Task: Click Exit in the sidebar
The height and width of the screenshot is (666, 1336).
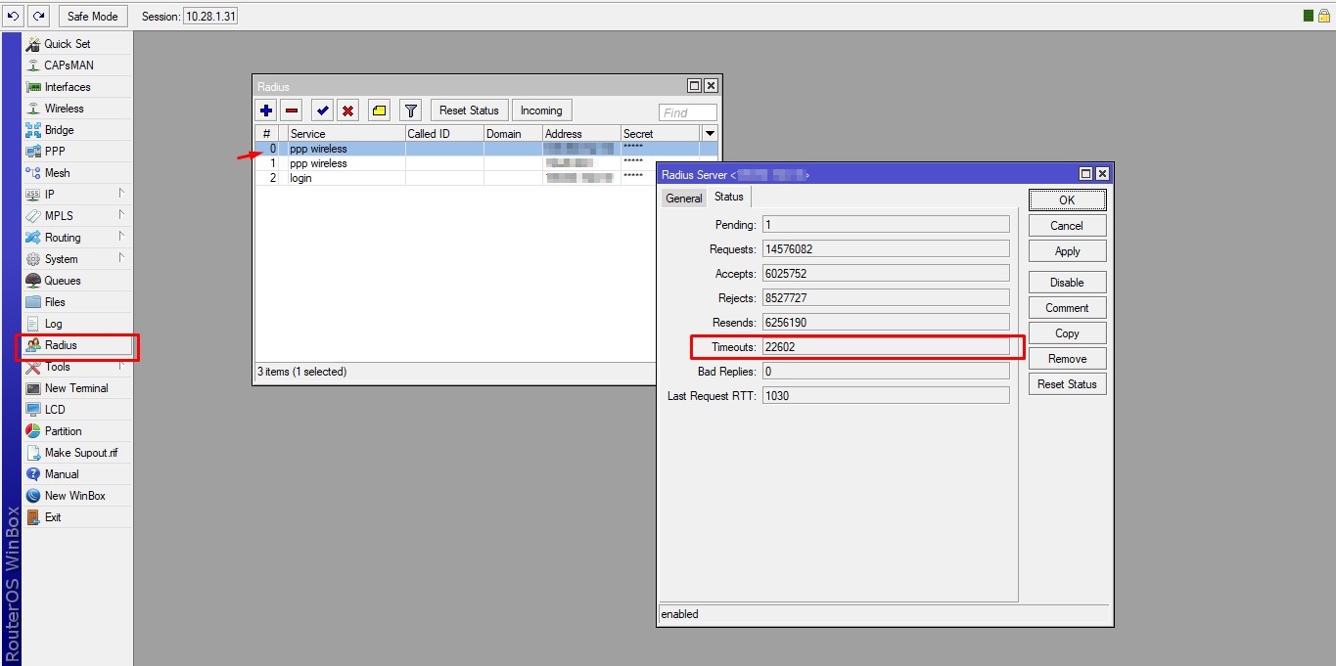Action: tap(77, 517)
